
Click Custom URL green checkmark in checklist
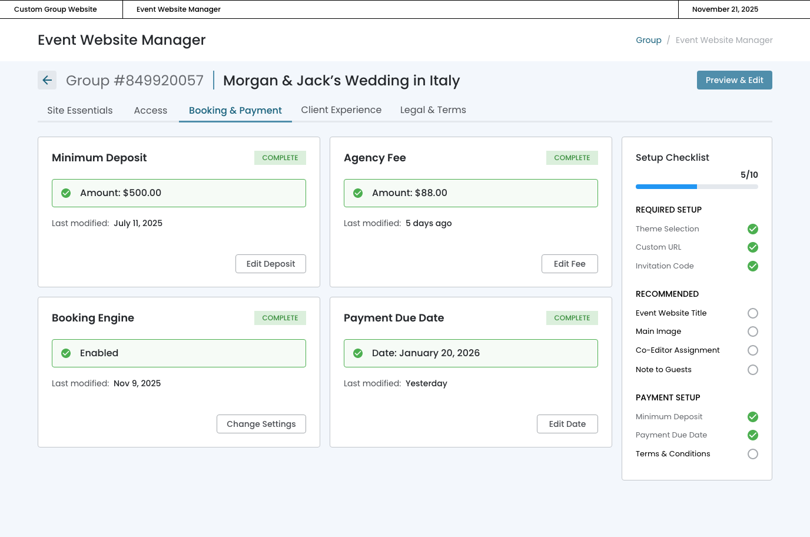coord(752,247)
